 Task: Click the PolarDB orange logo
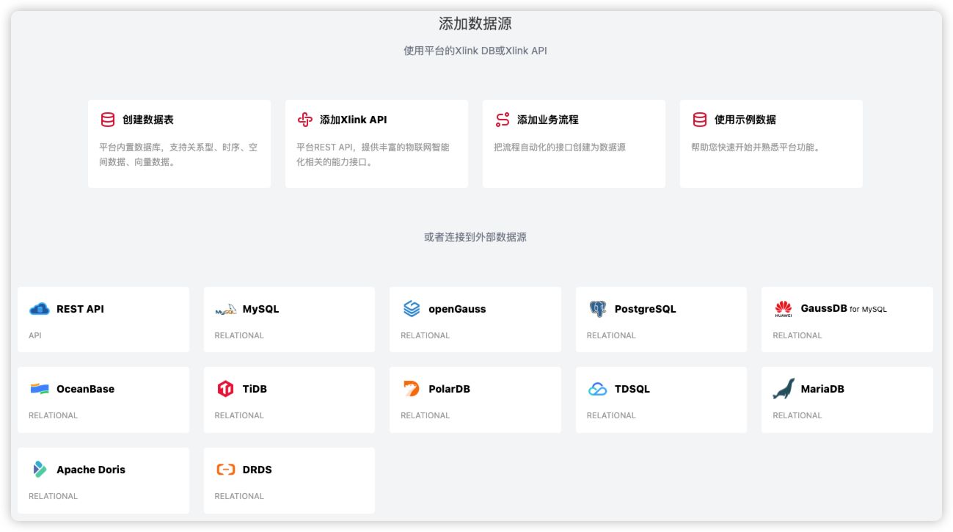click(x=412, y=389)
